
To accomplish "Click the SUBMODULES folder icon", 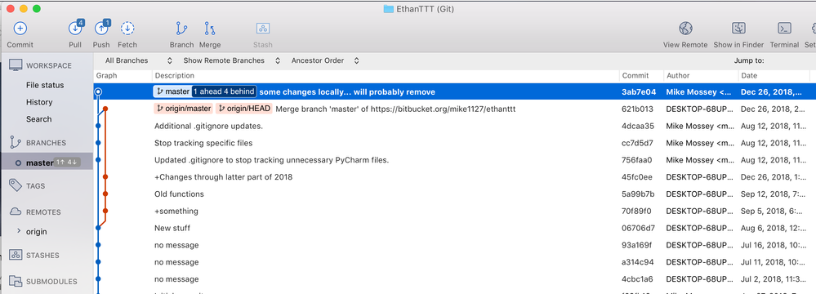I will [x=16, y=281].
